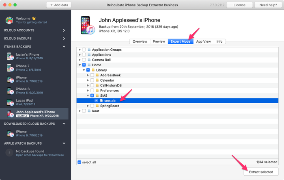Check the AddressBook checkbox

[92, 75]
